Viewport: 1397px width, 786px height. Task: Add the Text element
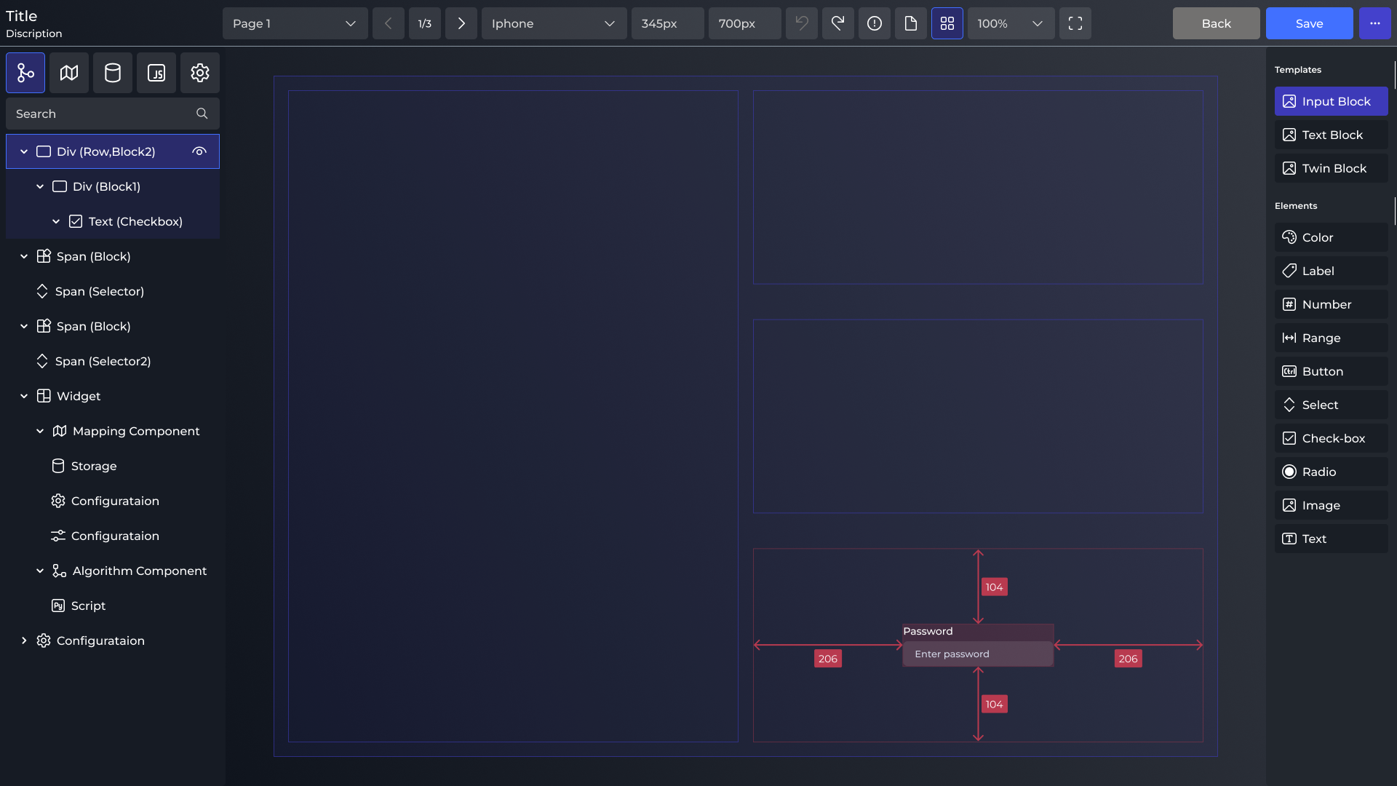(1332, 539)
